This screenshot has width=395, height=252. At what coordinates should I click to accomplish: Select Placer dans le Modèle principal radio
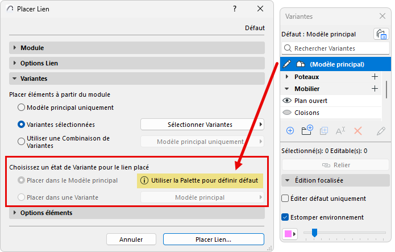(21, 180)
